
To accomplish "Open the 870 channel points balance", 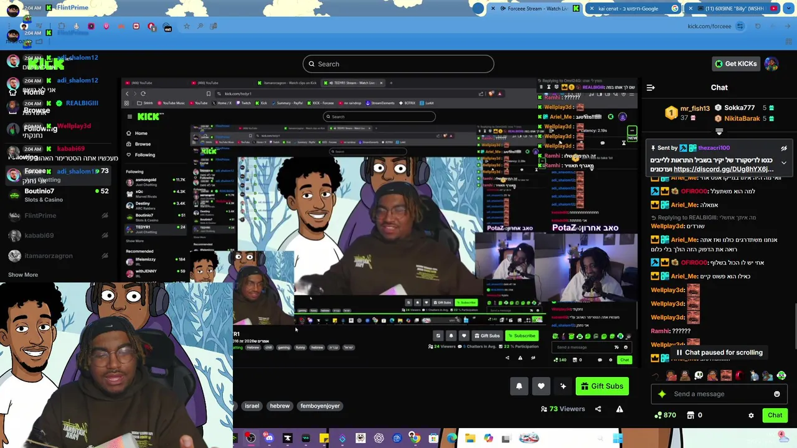I will [x=666, y=415].
